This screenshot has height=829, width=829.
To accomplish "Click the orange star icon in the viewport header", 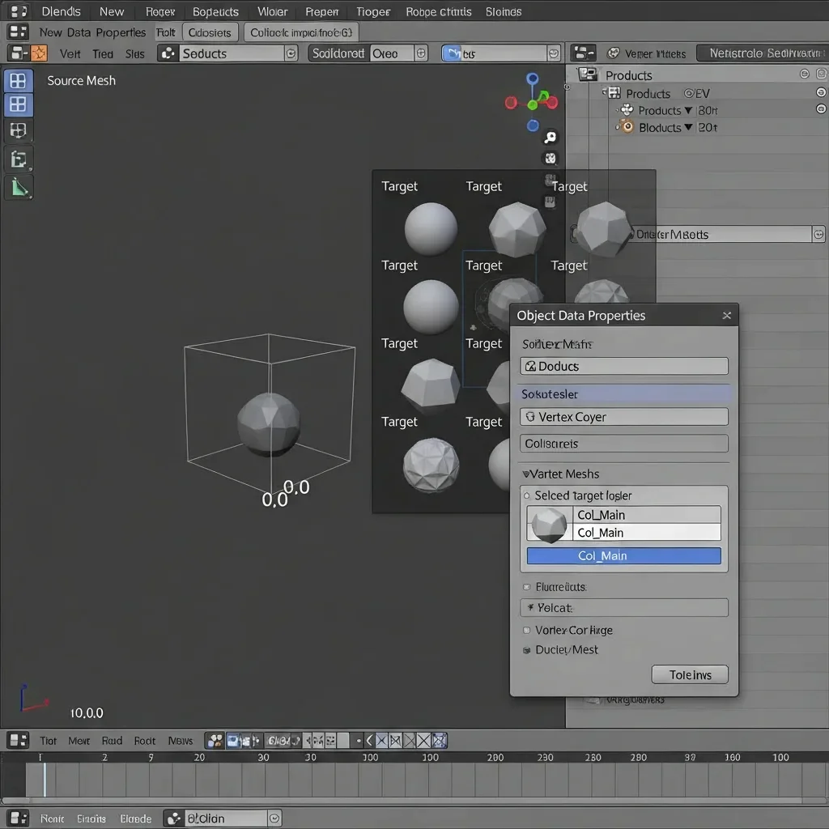I will tap(39, 53).
